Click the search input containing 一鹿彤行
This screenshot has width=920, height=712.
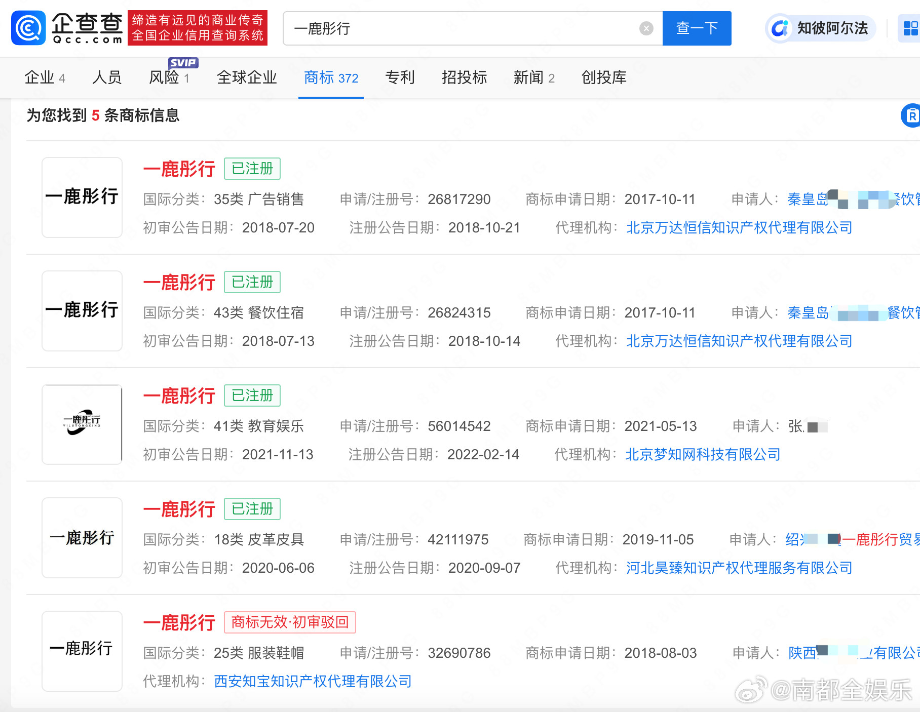[x=461, y=28]
